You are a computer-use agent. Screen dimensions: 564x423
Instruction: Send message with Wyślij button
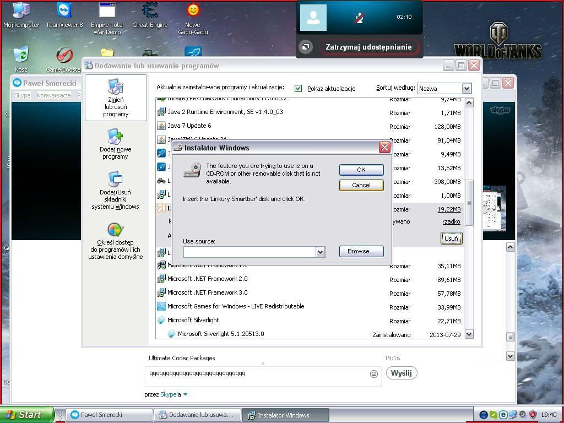coord(402,373)
